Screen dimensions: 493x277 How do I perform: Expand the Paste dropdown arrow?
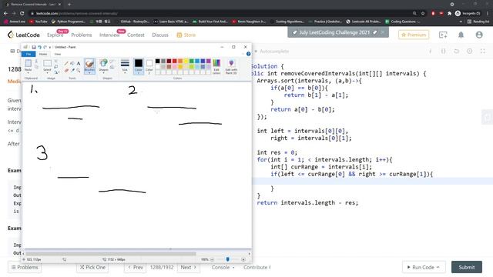click(x=28, y=72)
